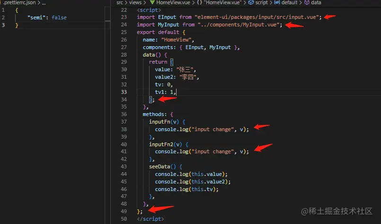
Task: Open the .prettierrc.json breadcrumb
Action: 19,2
